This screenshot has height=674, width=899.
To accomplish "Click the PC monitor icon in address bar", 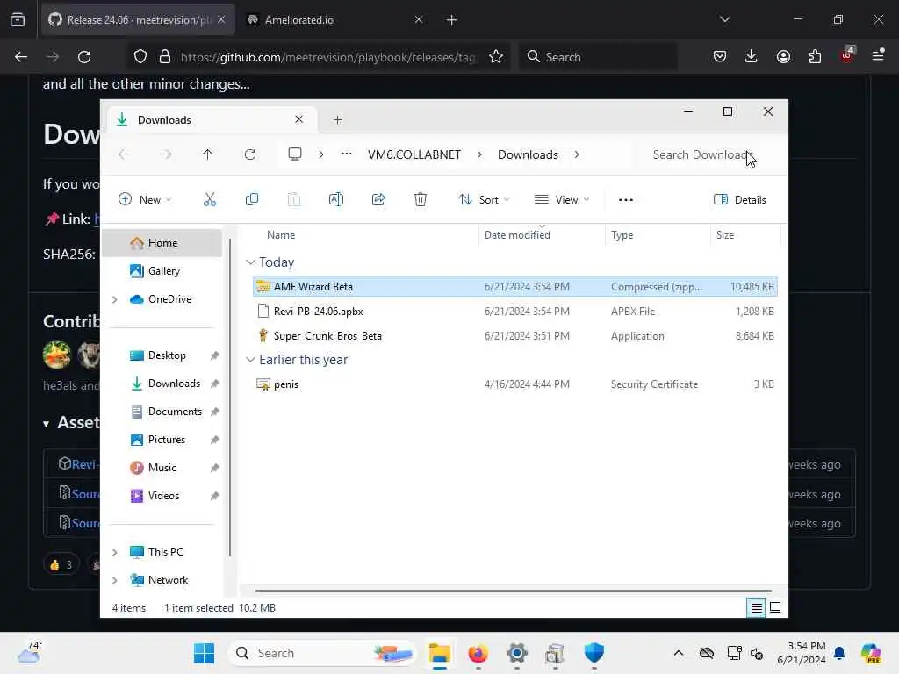I will pos(295,154).
